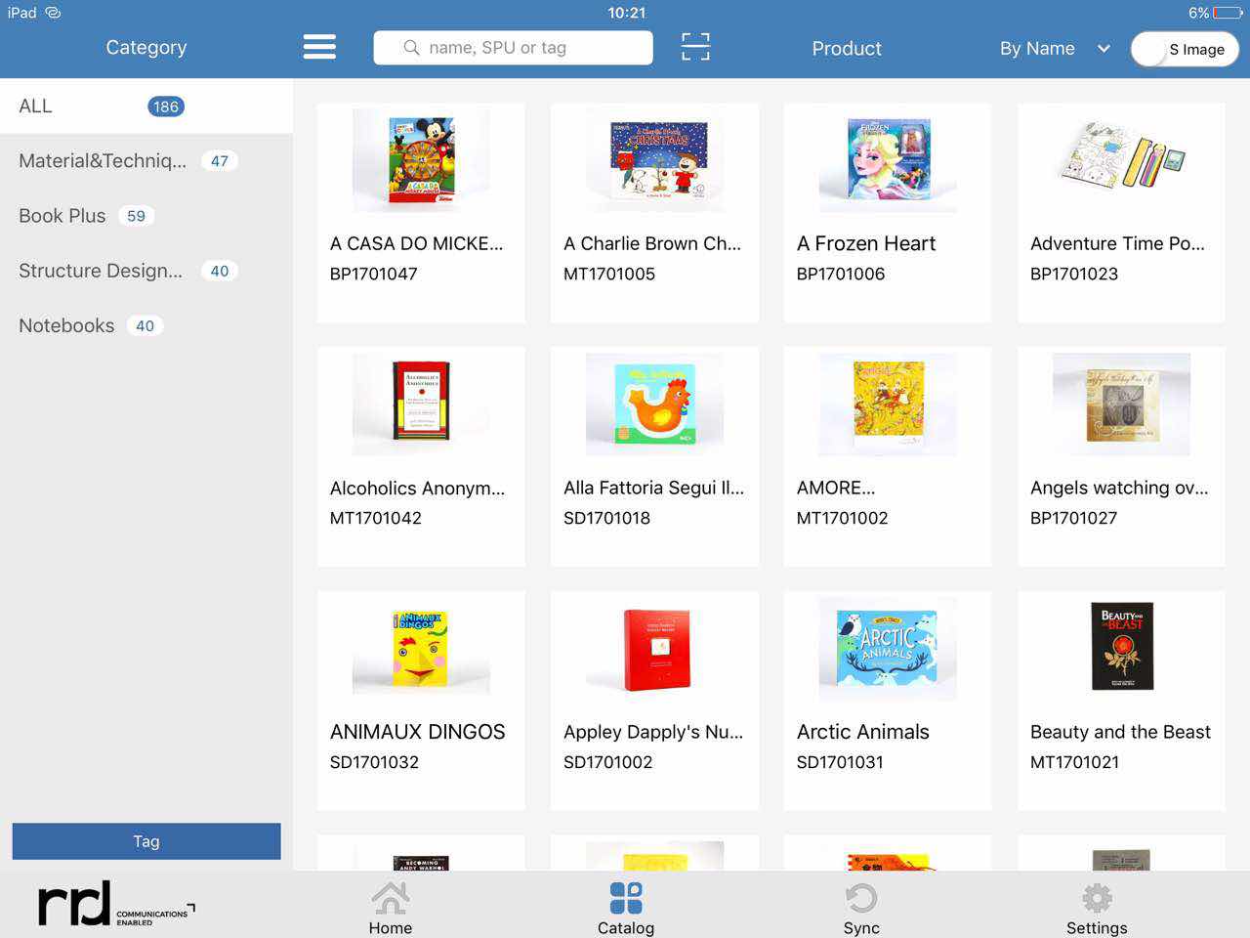Image resolution: width=1250 pixels, height=938 pixels.
Task: Tap the battery indicator in status bar
Action: 1228,13
